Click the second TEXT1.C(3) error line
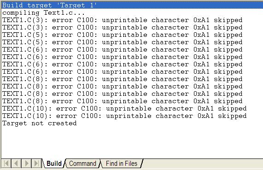 122,28
